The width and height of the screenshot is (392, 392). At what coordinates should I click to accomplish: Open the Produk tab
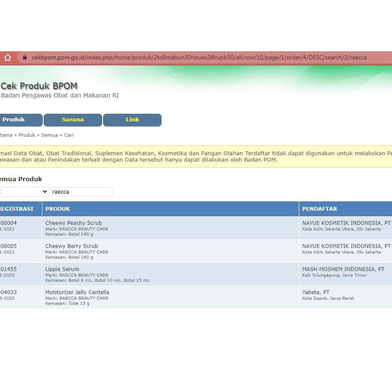21,120
